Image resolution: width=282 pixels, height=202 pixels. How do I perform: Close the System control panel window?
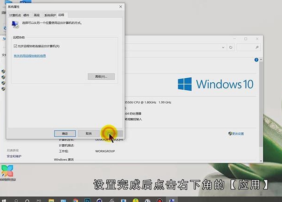pos(257,39)
